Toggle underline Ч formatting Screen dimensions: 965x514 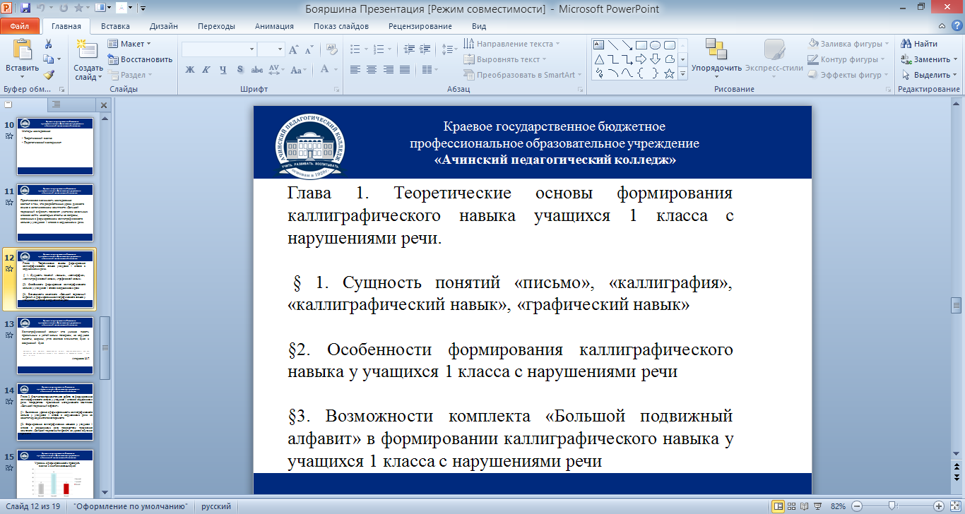(223, 69)
